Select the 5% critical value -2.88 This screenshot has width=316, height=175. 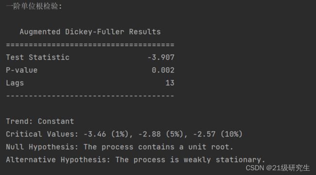150,134
